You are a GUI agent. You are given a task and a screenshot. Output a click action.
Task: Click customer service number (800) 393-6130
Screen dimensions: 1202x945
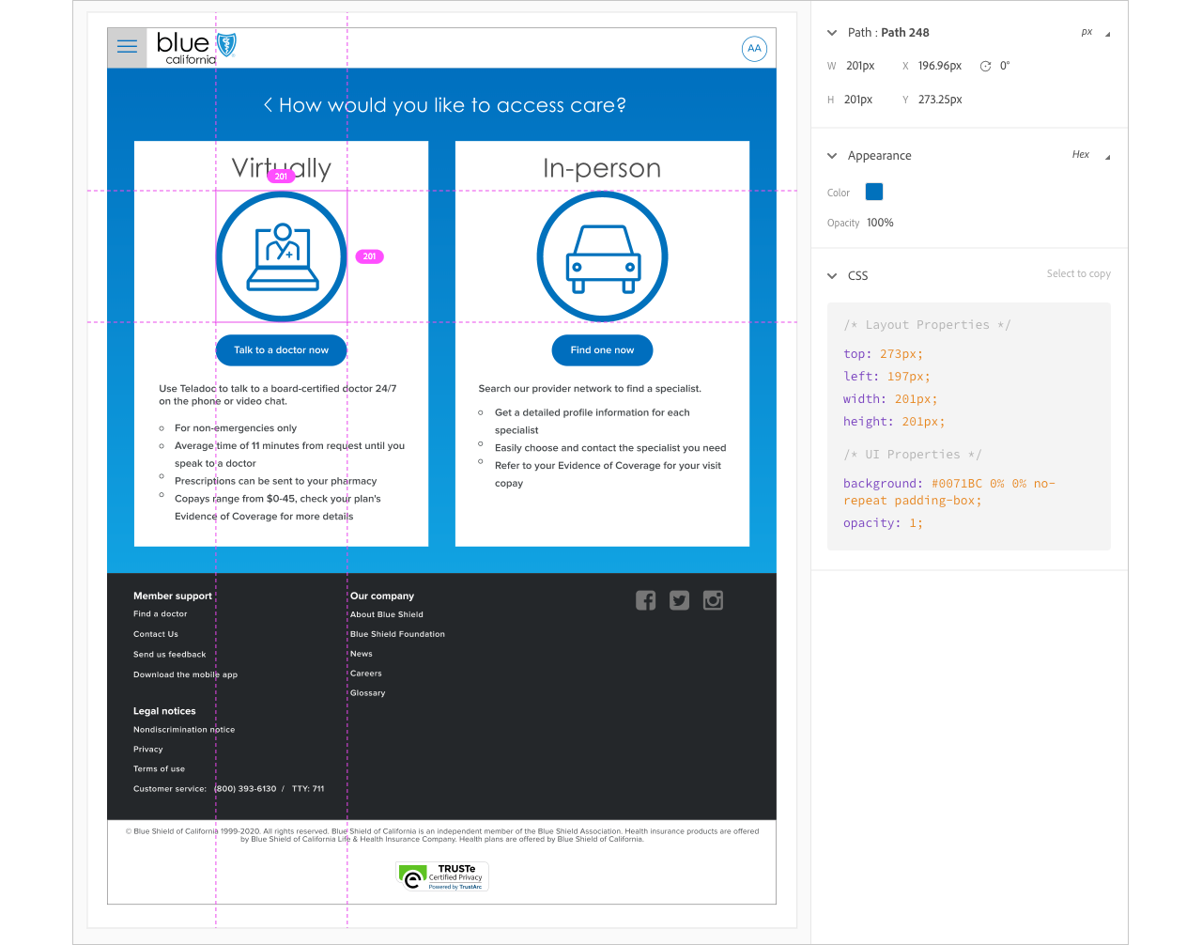point(245,789)
